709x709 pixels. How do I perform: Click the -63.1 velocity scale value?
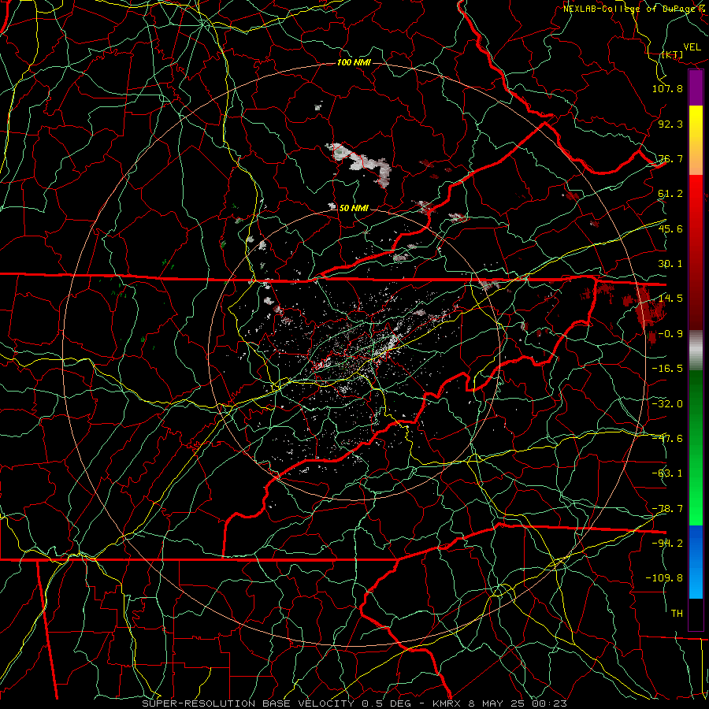click(667, 473)
